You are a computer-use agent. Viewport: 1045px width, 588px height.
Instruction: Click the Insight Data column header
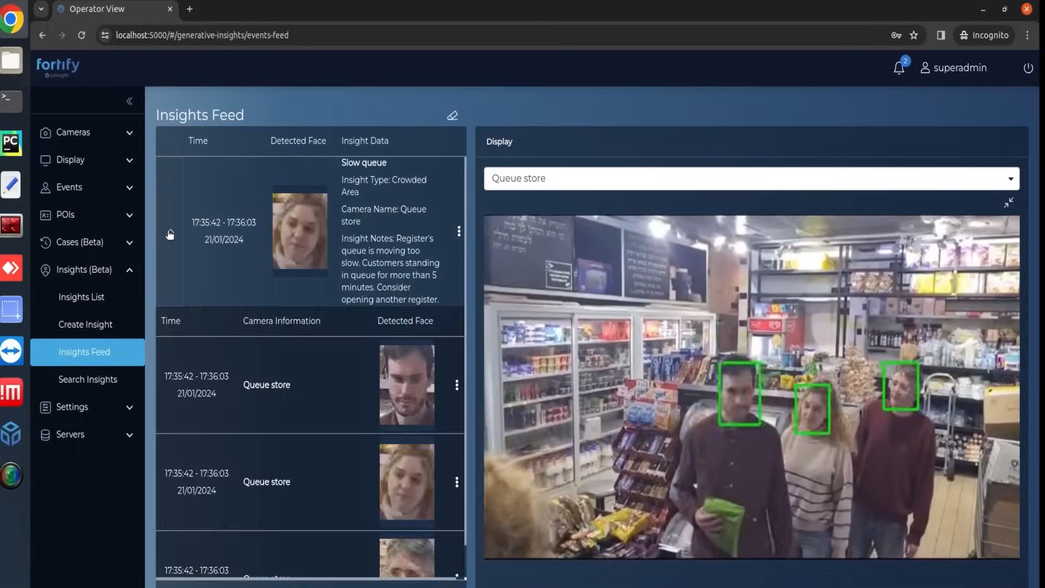coord(365,141)
